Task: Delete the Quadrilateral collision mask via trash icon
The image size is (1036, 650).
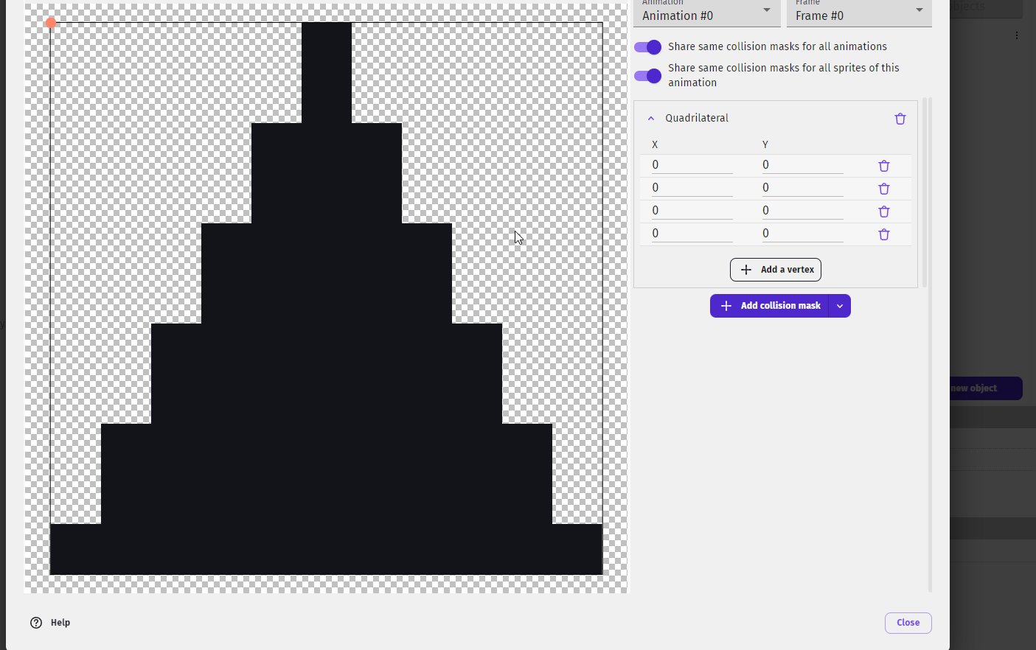Action: point(900,118)
